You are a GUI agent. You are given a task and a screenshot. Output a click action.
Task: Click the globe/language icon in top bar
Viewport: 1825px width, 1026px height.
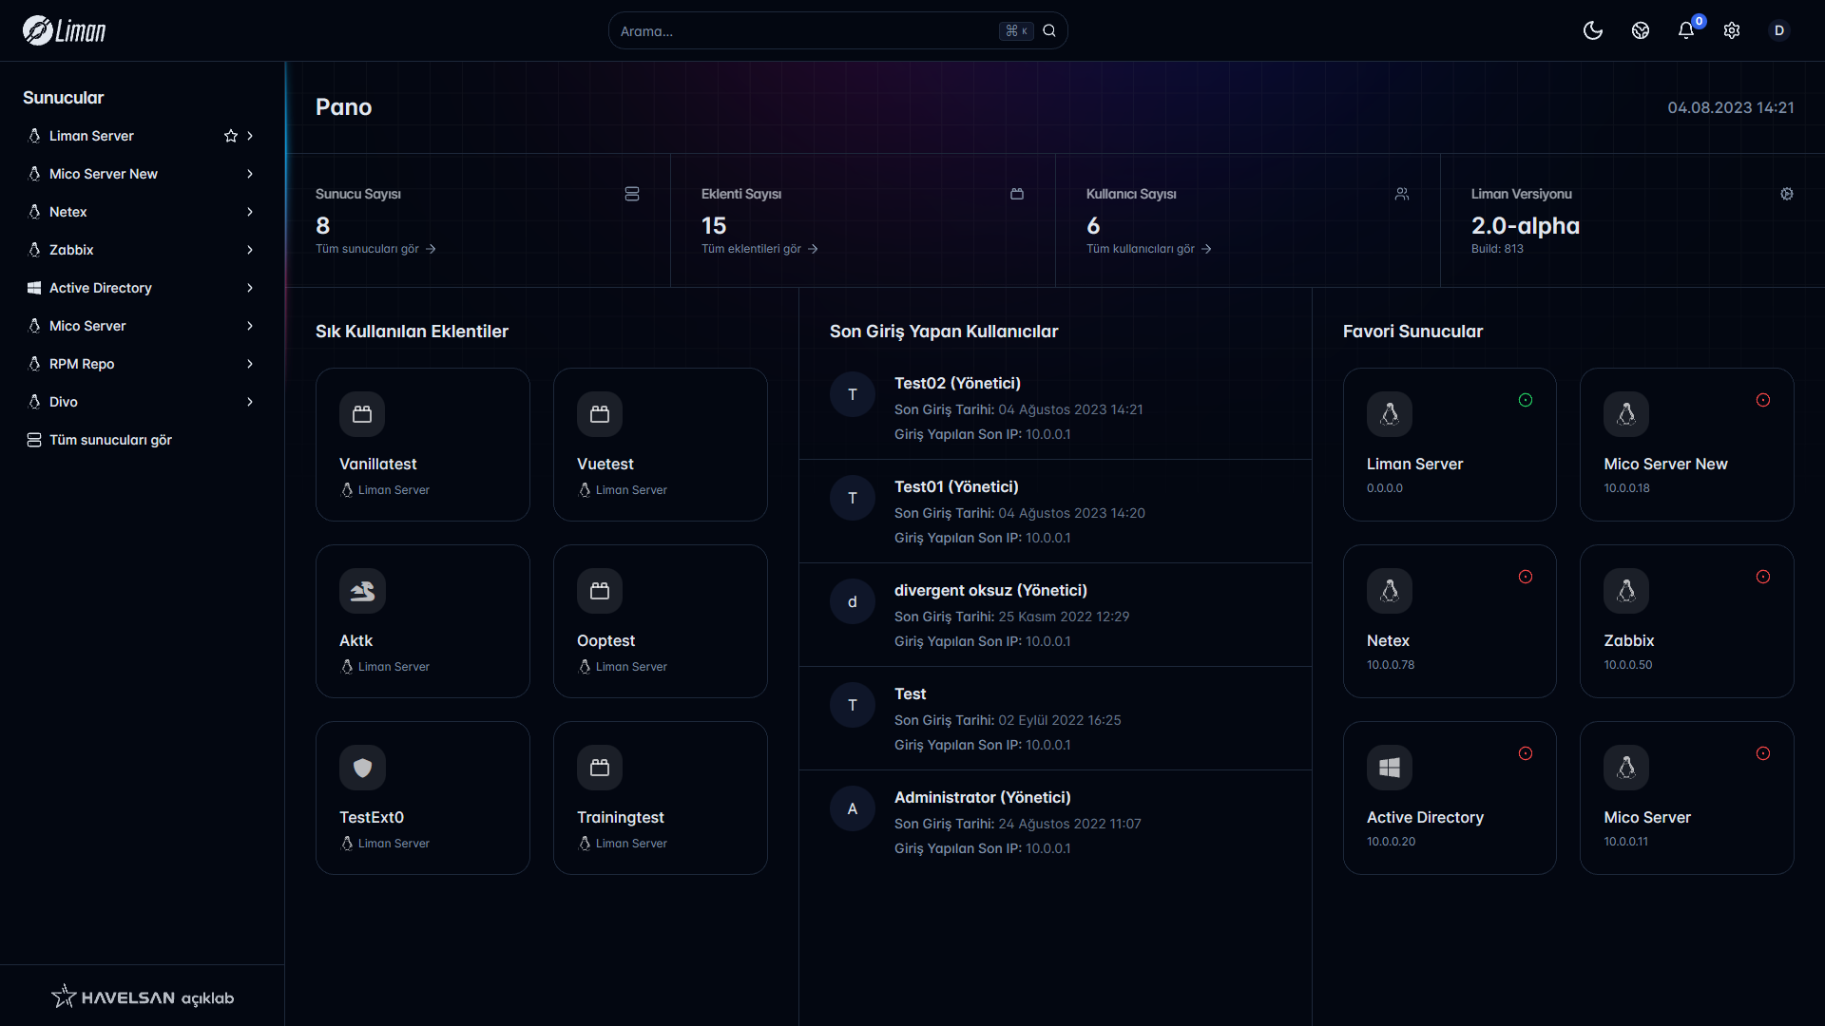tap(1640, 30)
